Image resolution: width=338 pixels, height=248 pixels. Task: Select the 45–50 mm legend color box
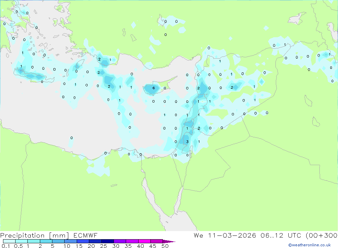(x=157, y=241)
